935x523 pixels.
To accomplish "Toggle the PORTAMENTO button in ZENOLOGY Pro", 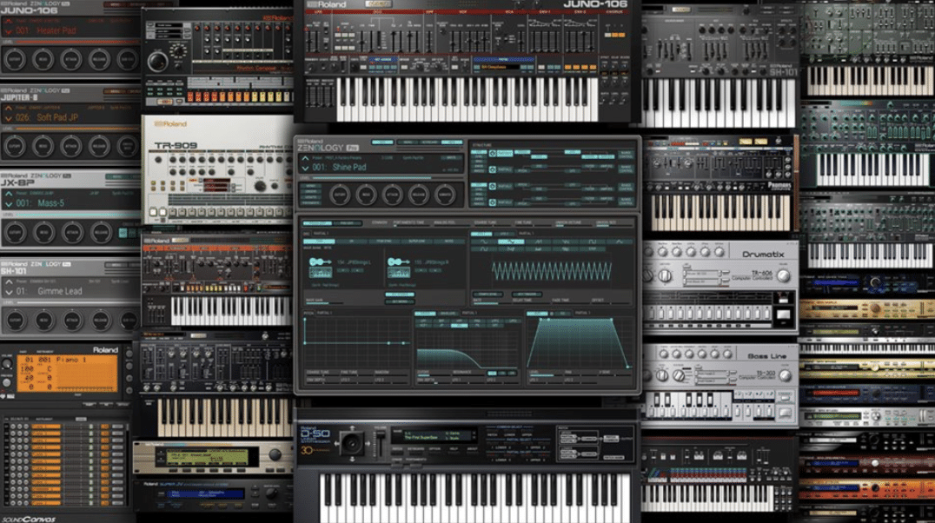I will pyautogui.click(x=310, y=202).
